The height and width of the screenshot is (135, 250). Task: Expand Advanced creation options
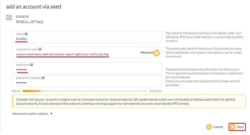point(32,114)
